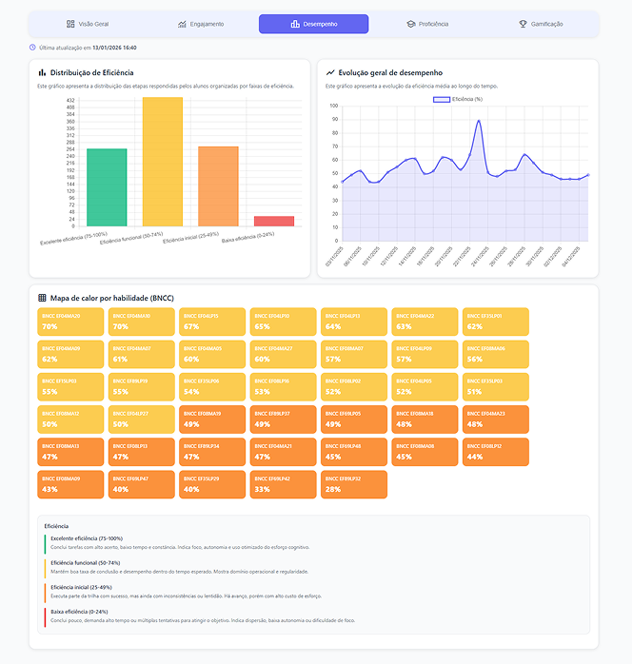Click the peak point on the efficiency line
The height and width of the screenshot is (664, 633).
click(x=479, y=121)
